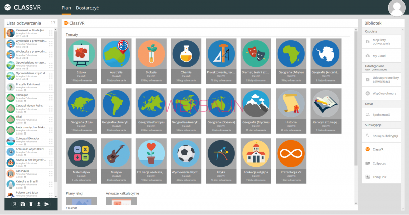Image resolution: width=409 pixels, height=215 pixels.
Task: Delete playlist using the trash icon
Action: coord(31,204)
